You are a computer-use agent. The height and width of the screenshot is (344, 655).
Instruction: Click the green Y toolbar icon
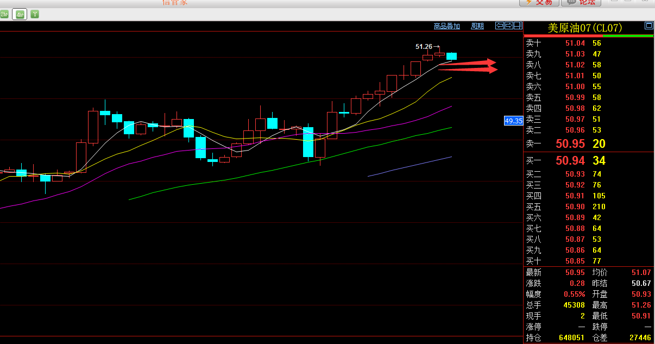pos(35,14)
